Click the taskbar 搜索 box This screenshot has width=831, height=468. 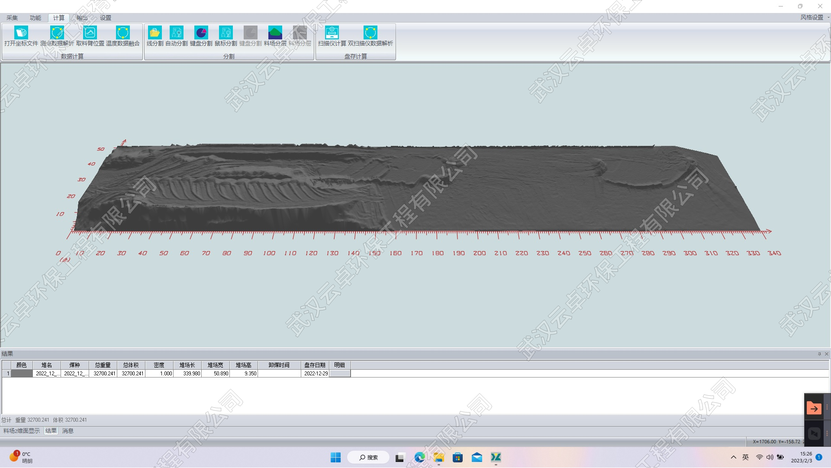(x=368, y=457)
